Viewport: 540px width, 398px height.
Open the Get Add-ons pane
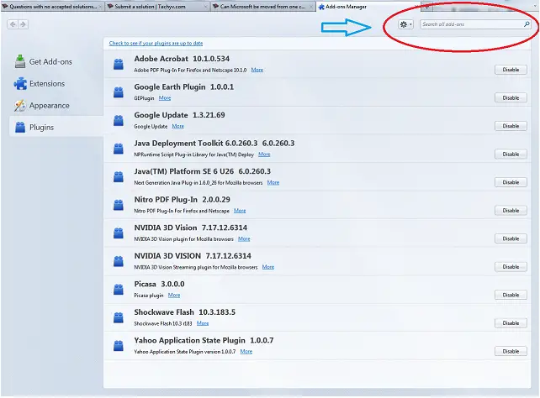(44, 61)
